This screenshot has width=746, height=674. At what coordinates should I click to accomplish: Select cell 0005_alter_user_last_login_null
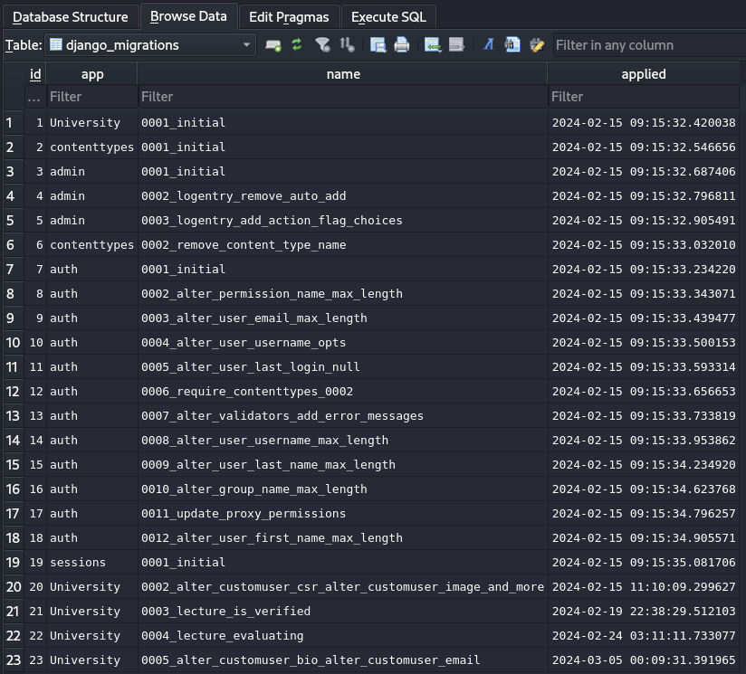[x=343, y=367]
